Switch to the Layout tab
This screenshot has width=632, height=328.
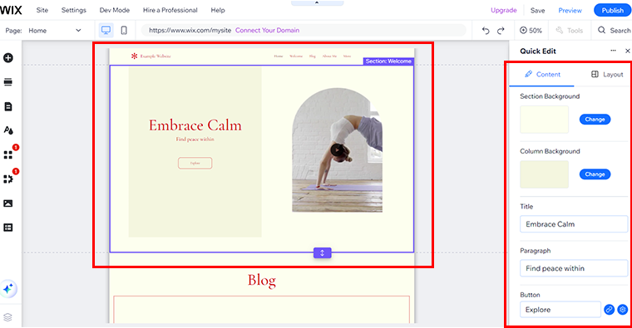pyautogui.click(x=607, y=75)
